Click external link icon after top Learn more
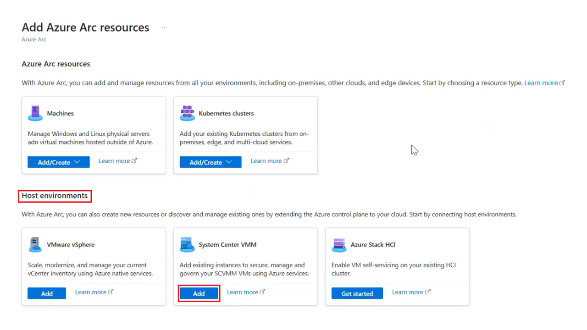This screenshot has height=330, width=587. point(562,83)
